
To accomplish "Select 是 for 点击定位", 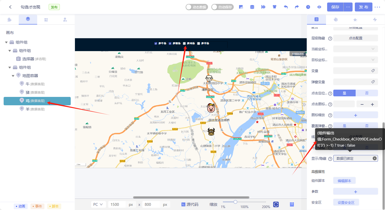I will coord(344,93).
